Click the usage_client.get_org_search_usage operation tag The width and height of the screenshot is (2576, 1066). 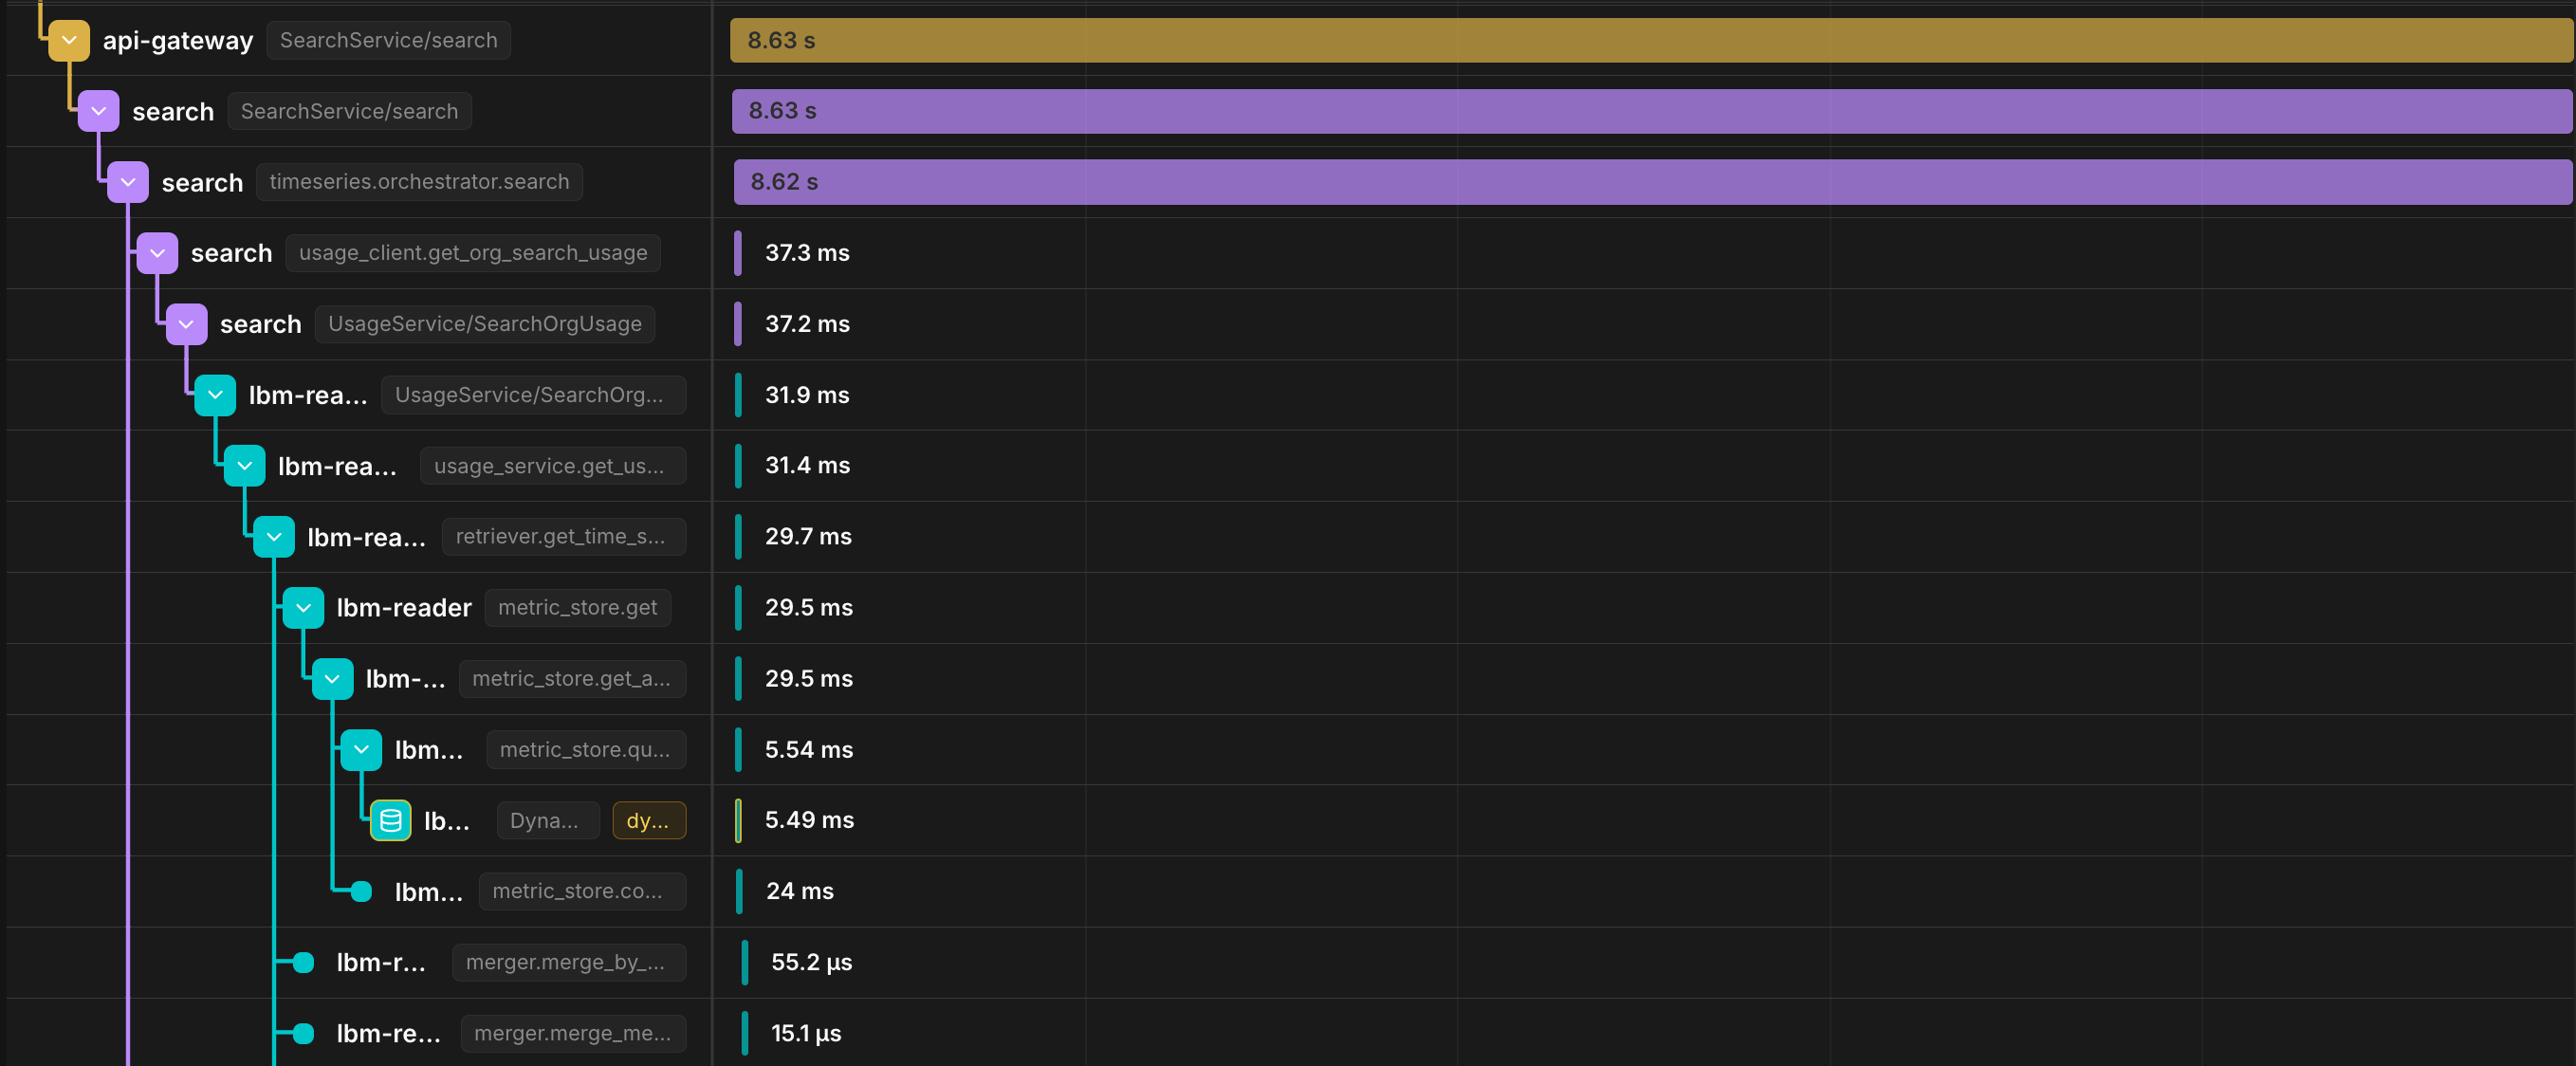[473, 253]
